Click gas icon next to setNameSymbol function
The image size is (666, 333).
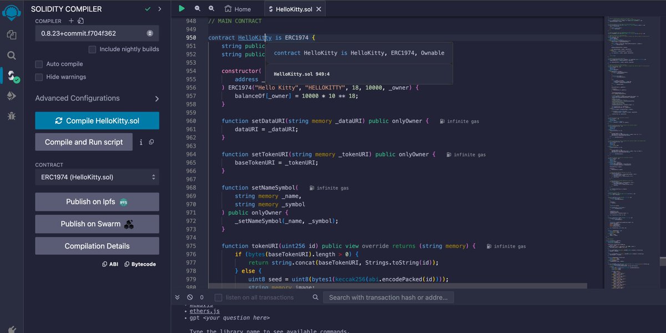coord(312,188)
